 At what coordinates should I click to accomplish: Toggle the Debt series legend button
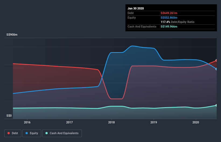[x=13, y=133]
